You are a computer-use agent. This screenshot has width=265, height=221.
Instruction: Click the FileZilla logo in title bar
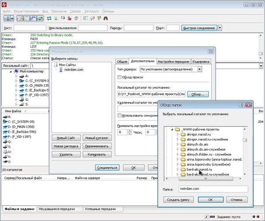pyautogui.click(x=4, y=5)
